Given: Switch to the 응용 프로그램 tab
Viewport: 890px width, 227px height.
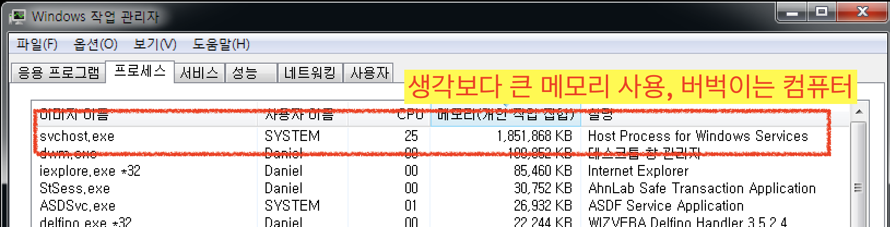Looking at the screenshot, I should coord(58,72).
